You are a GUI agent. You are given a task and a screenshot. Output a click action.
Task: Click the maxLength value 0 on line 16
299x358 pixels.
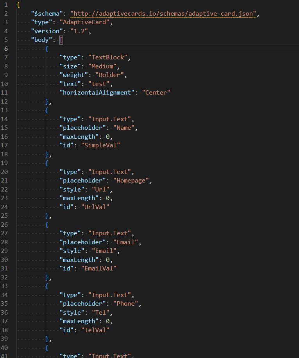(108, 137)
